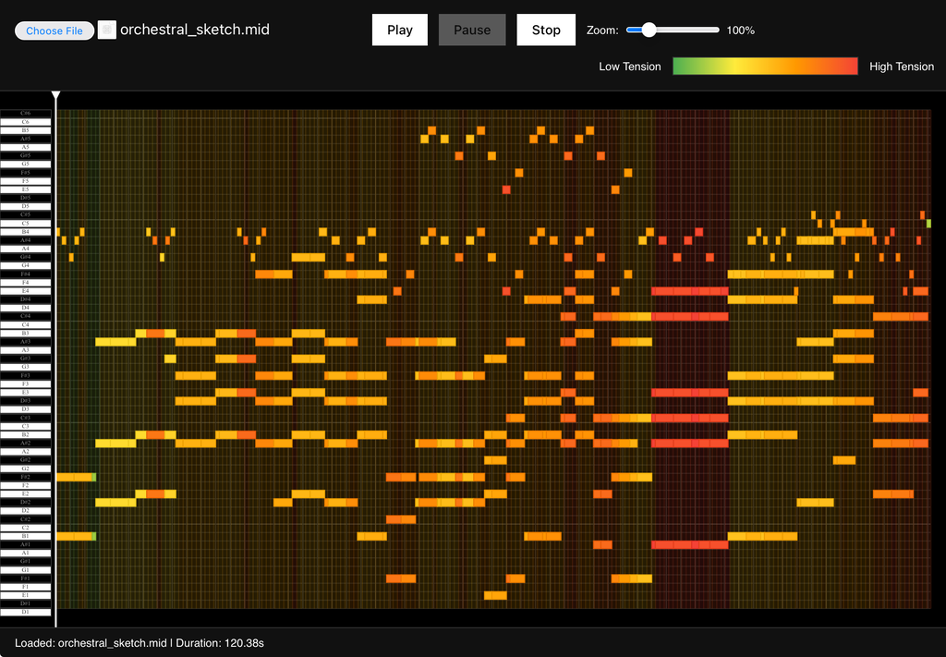
Task: Stop playback with the Stop button
Action: (546, 30)
